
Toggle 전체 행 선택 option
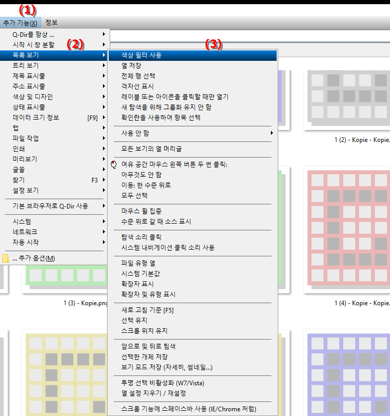tap(192, 76)
